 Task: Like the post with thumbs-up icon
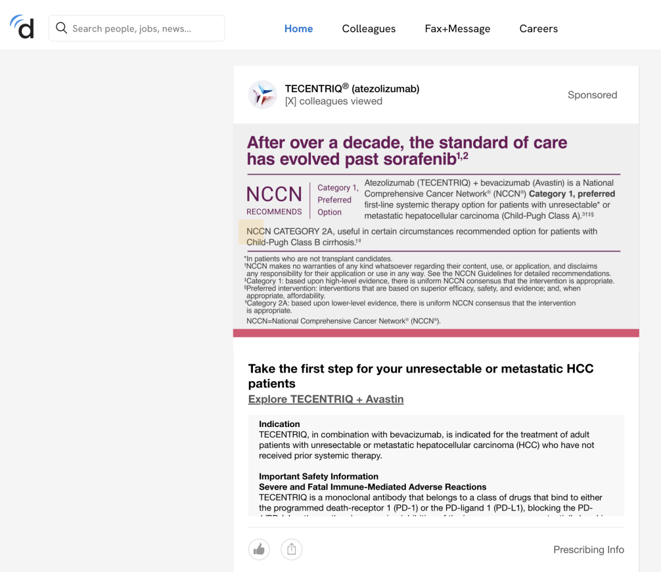pos(259,549)
